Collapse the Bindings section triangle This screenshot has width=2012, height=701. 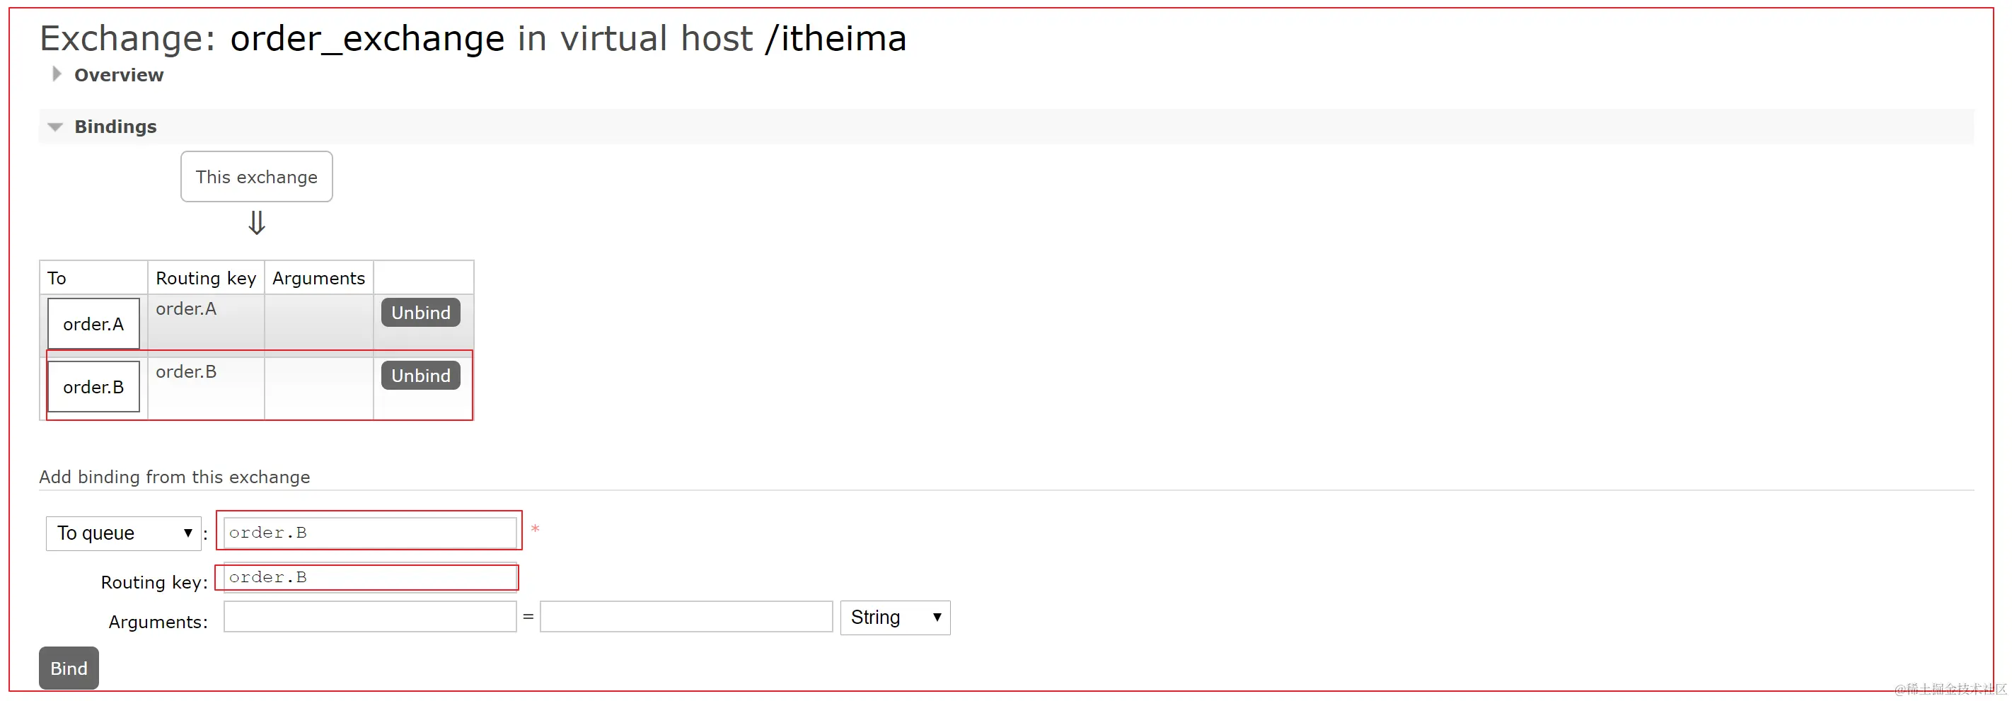tap(54, 127)
